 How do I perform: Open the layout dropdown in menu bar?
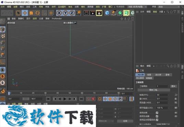pos(137,7)
